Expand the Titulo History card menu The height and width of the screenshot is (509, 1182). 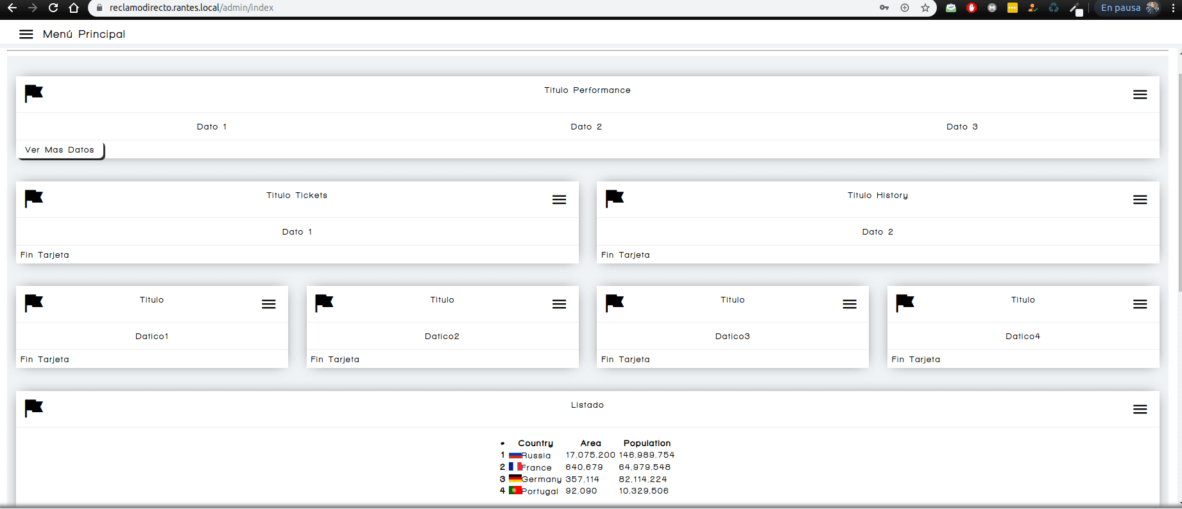(x=1140, y=200)
